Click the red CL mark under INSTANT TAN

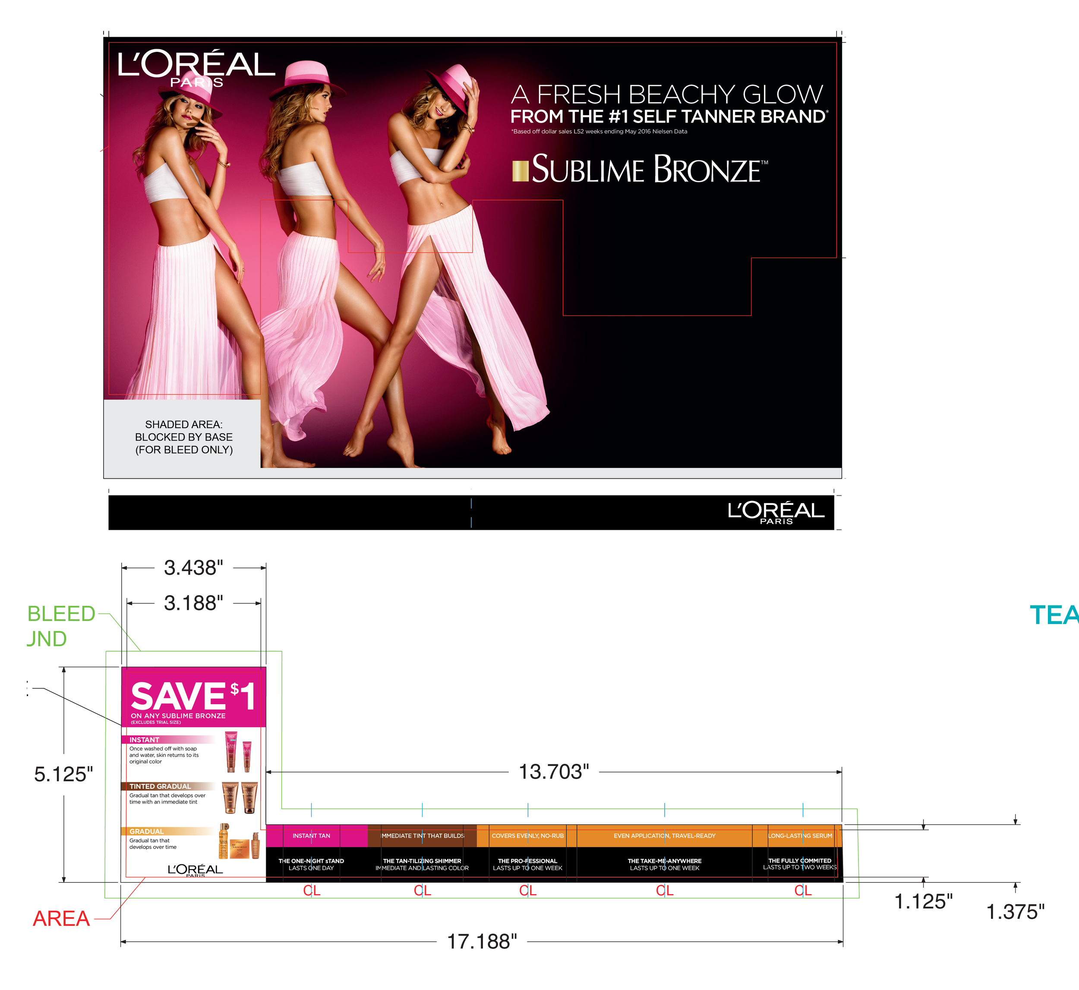pos(311,890)
